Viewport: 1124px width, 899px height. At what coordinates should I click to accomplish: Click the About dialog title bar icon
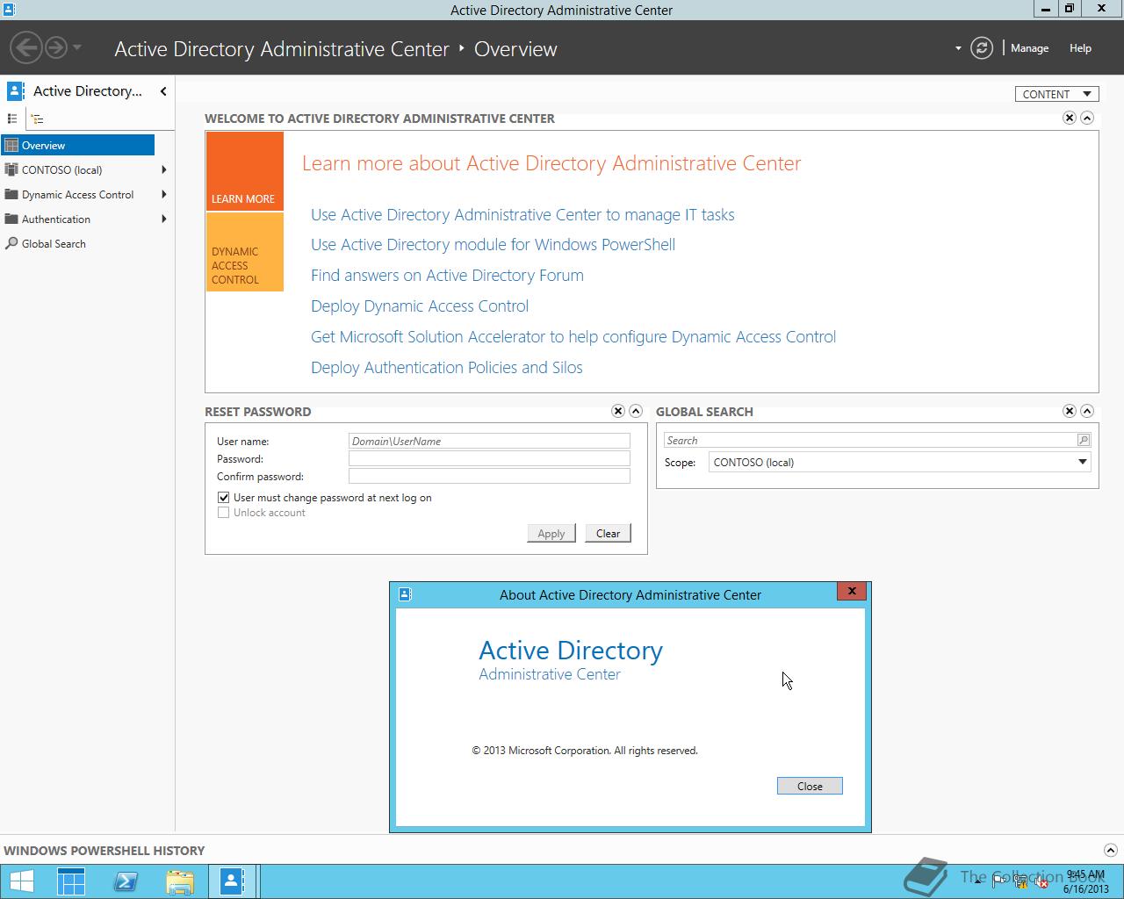point(405,594)
